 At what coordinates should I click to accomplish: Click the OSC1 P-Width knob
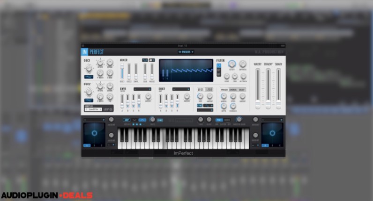point(100,73)
